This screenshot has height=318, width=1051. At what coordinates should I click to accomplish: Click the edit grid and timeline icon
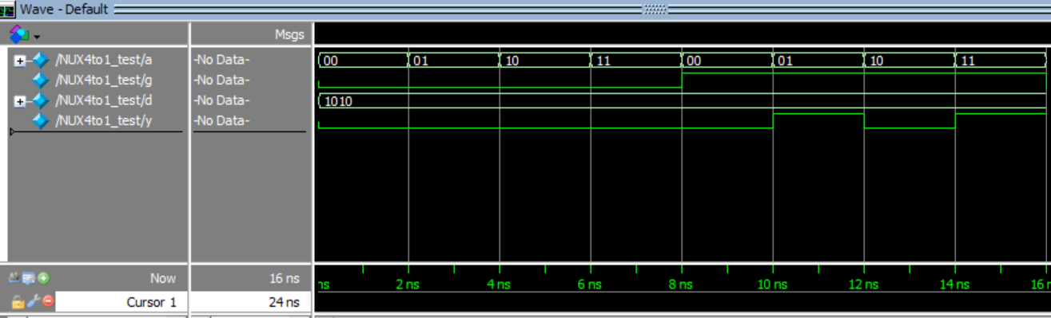point(28,278)
